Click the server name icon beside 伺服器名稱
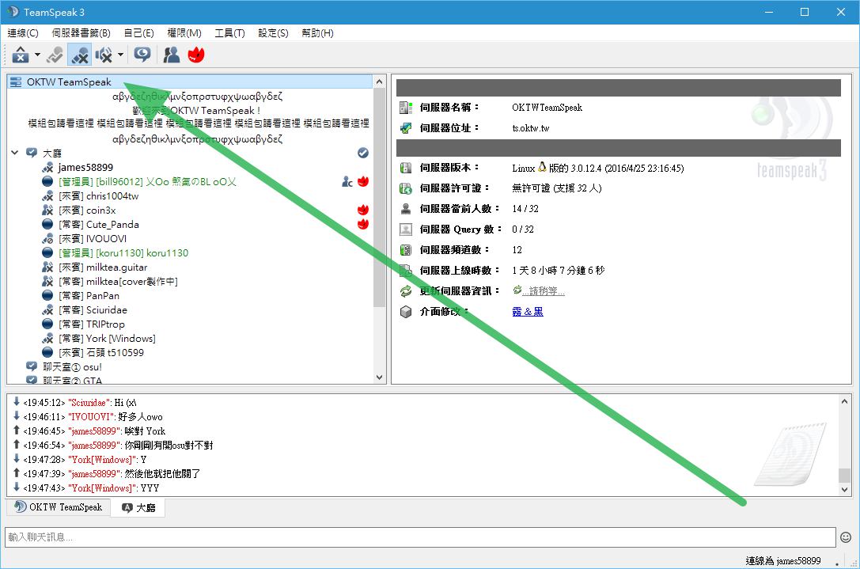The width and height of the screenshot is (860, 569). click(406, 108)
